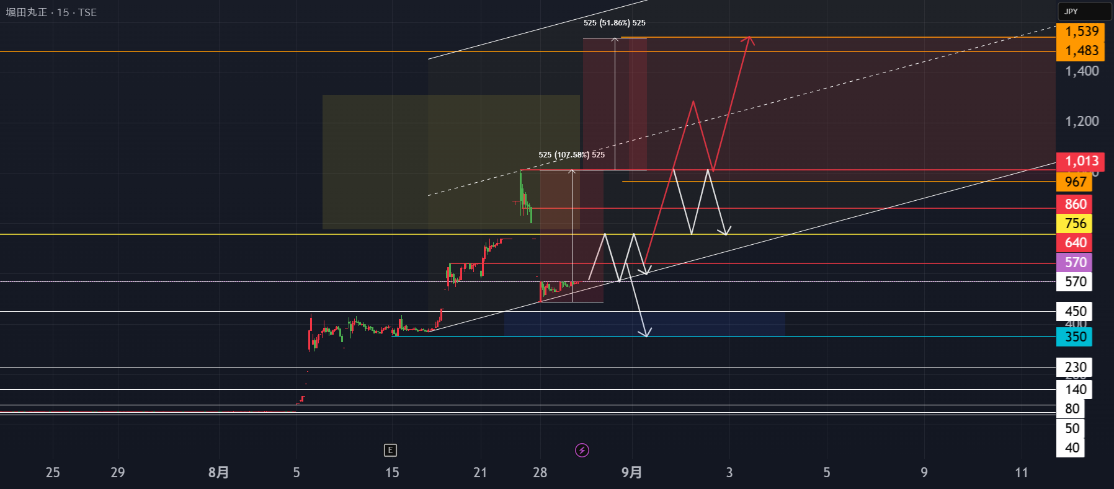Click the earnings 'E' marker icon
Viewport: 1114px width, 489px height.
click(390, 451)
